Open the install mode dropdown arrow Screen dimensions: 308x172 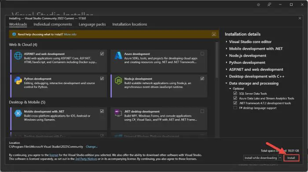click(280, 157)
